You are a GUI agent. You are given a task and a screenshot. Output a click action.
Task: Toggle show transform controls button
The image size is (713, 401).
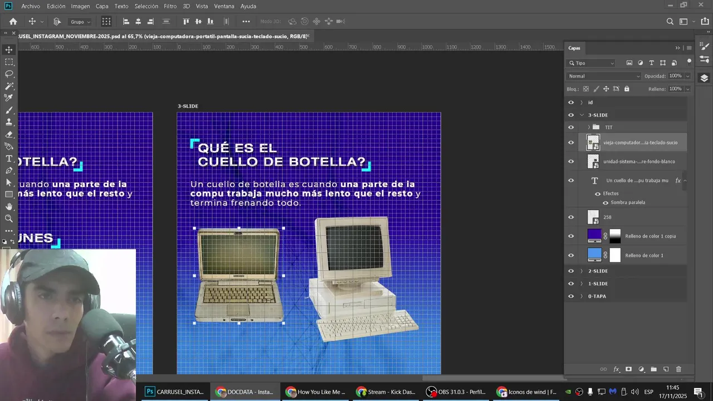(x=106, y=22)
